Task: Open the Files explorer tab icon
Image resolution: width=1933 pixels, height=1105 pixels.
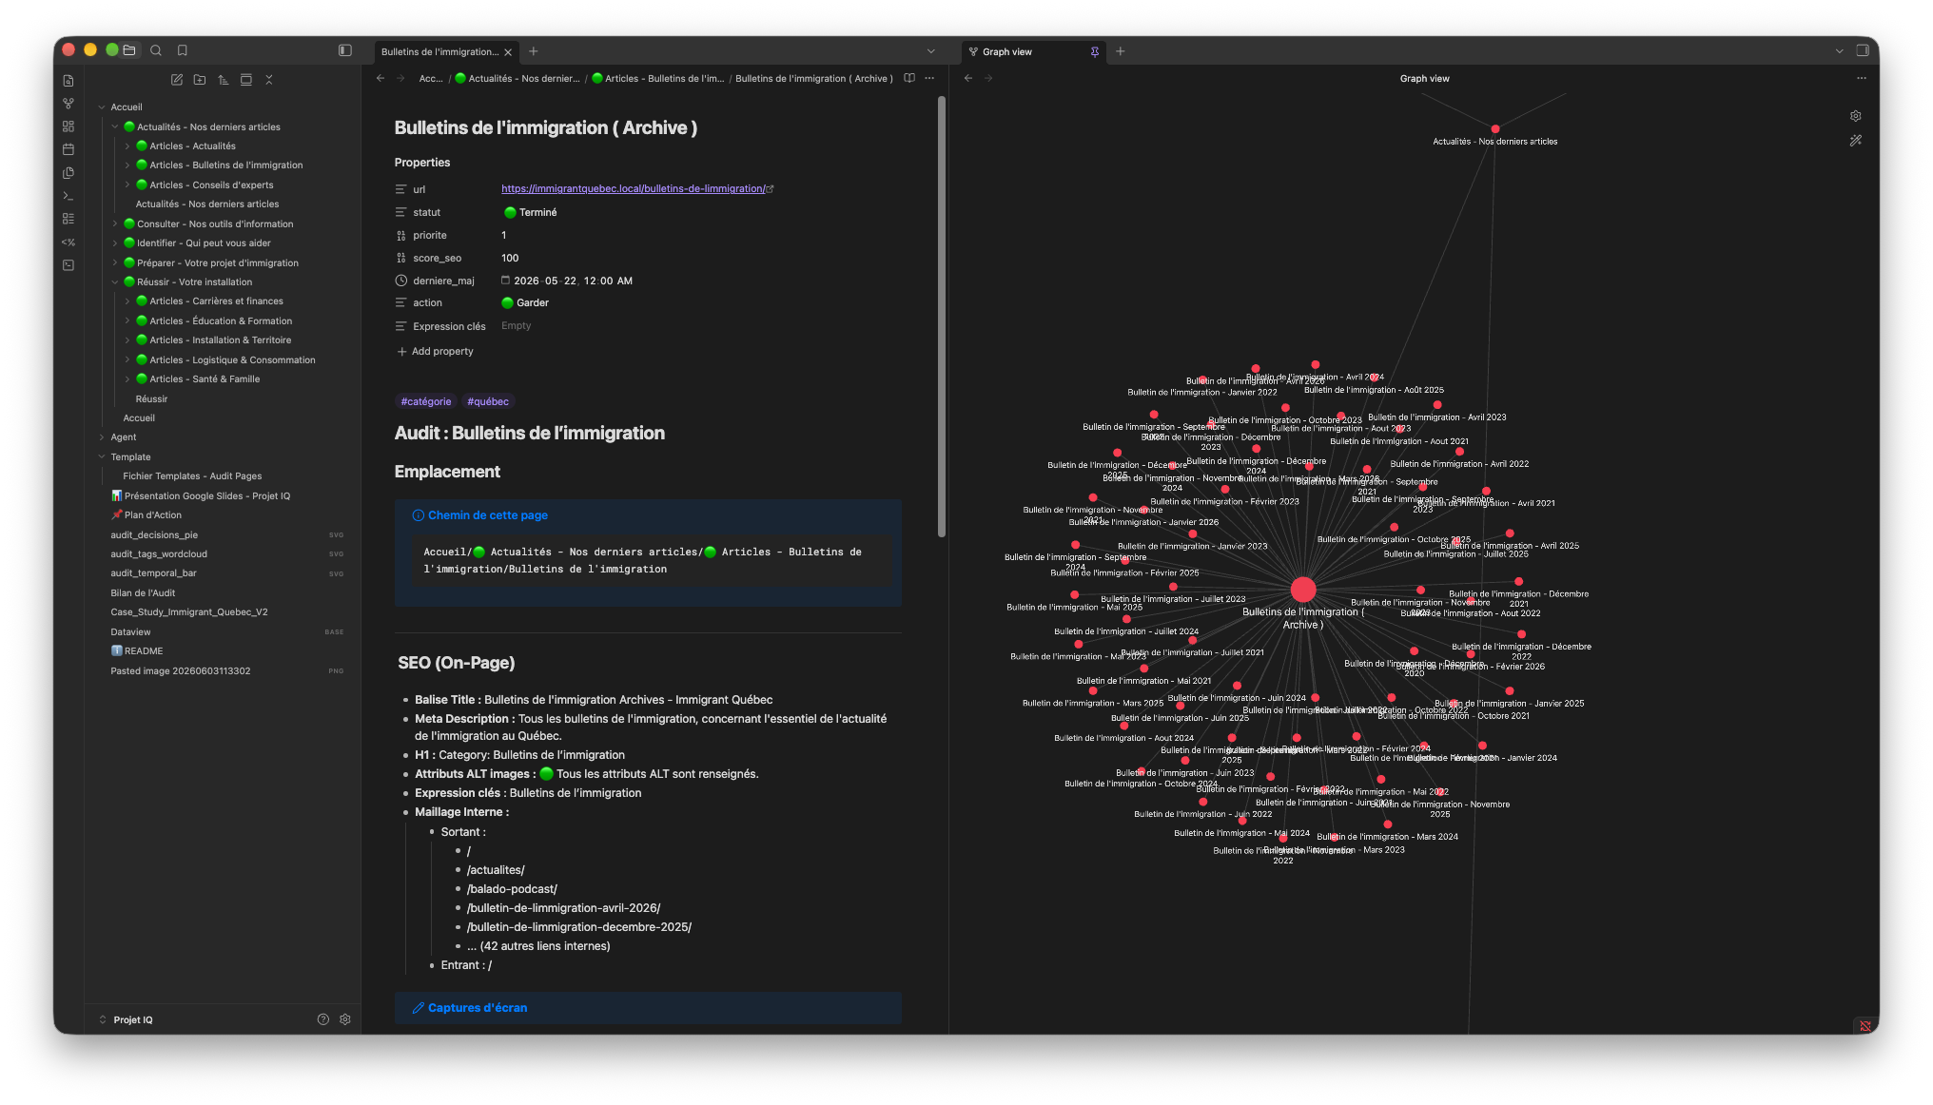Action: point(129,50)
